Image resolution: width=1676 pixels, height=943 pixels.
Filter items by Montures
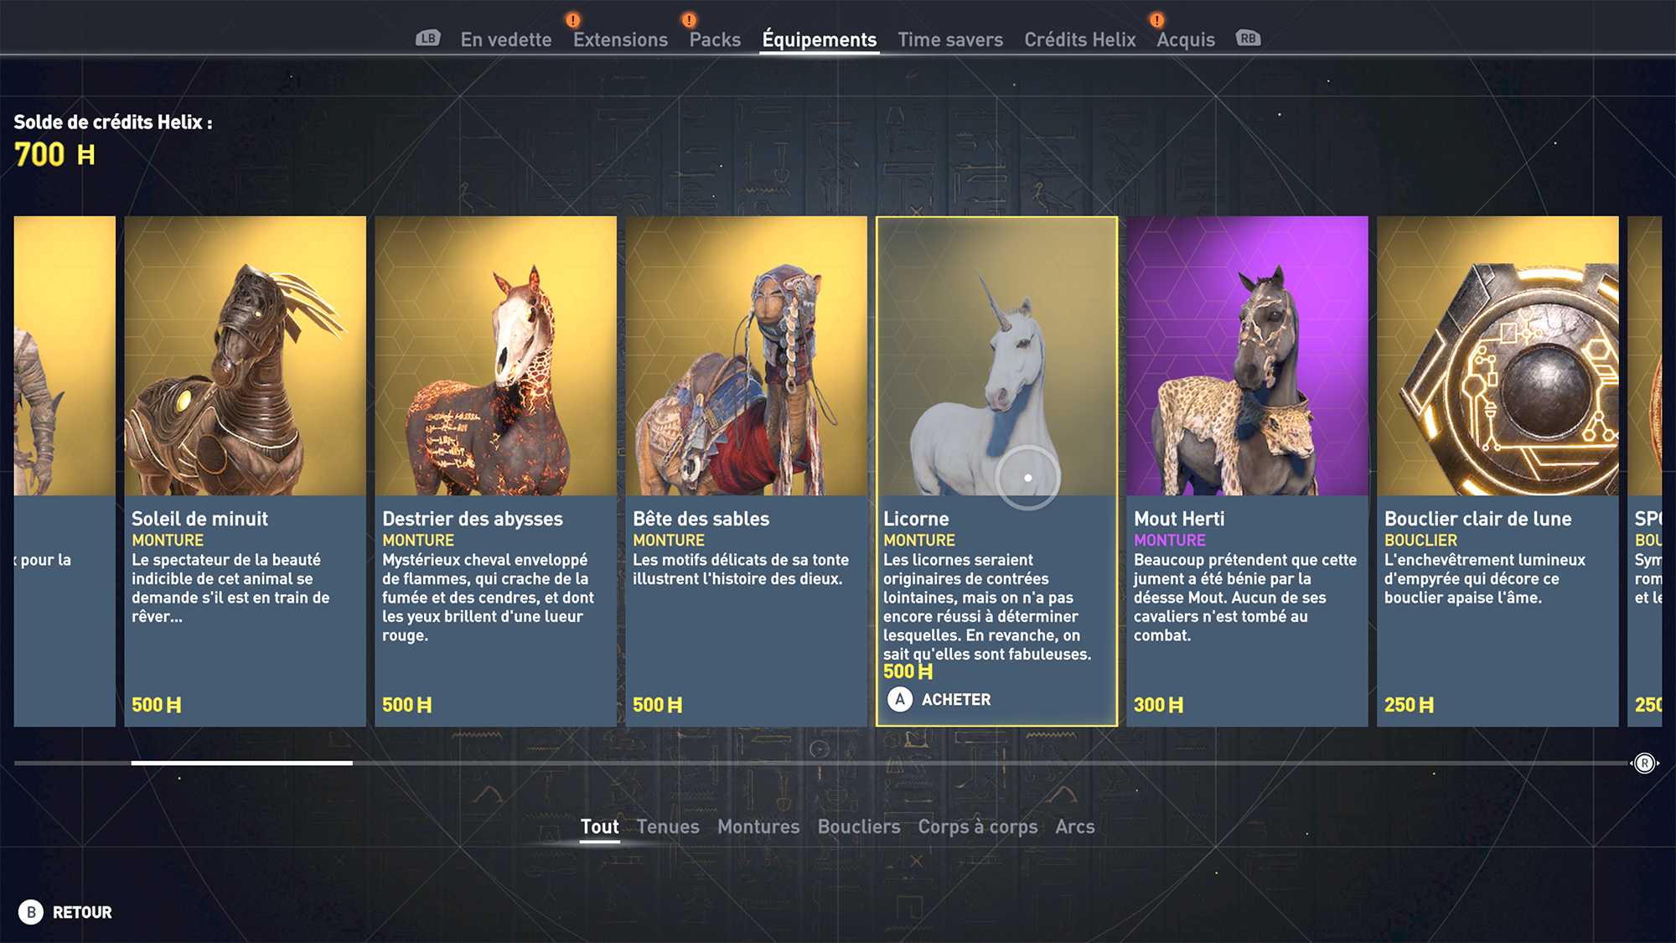coord(758,826)
